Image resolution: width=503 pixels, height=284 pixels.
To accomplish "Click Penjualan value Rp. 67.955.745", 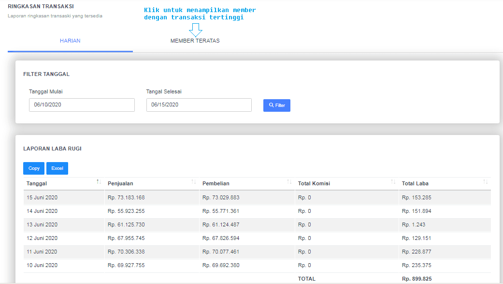I will [126, 238].
